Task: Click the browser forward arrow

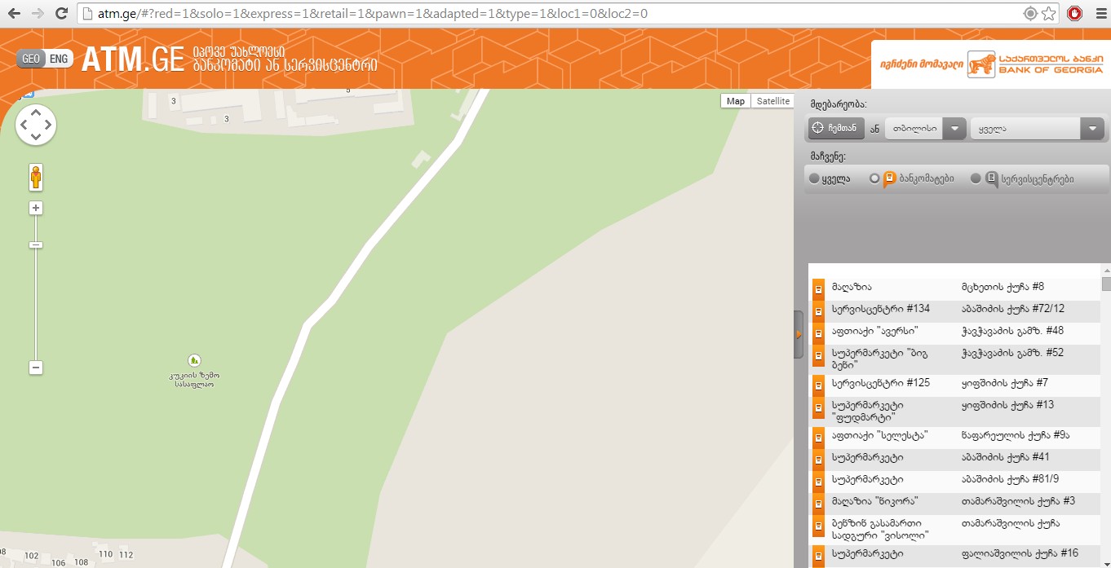Action: 38,14
